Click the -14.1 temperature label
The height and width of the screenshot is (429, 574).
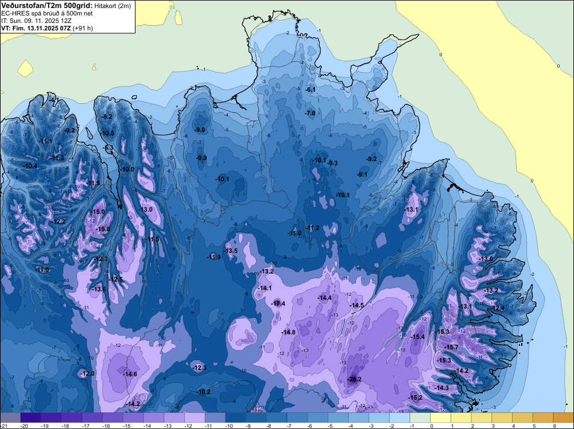tap(264, 288)
